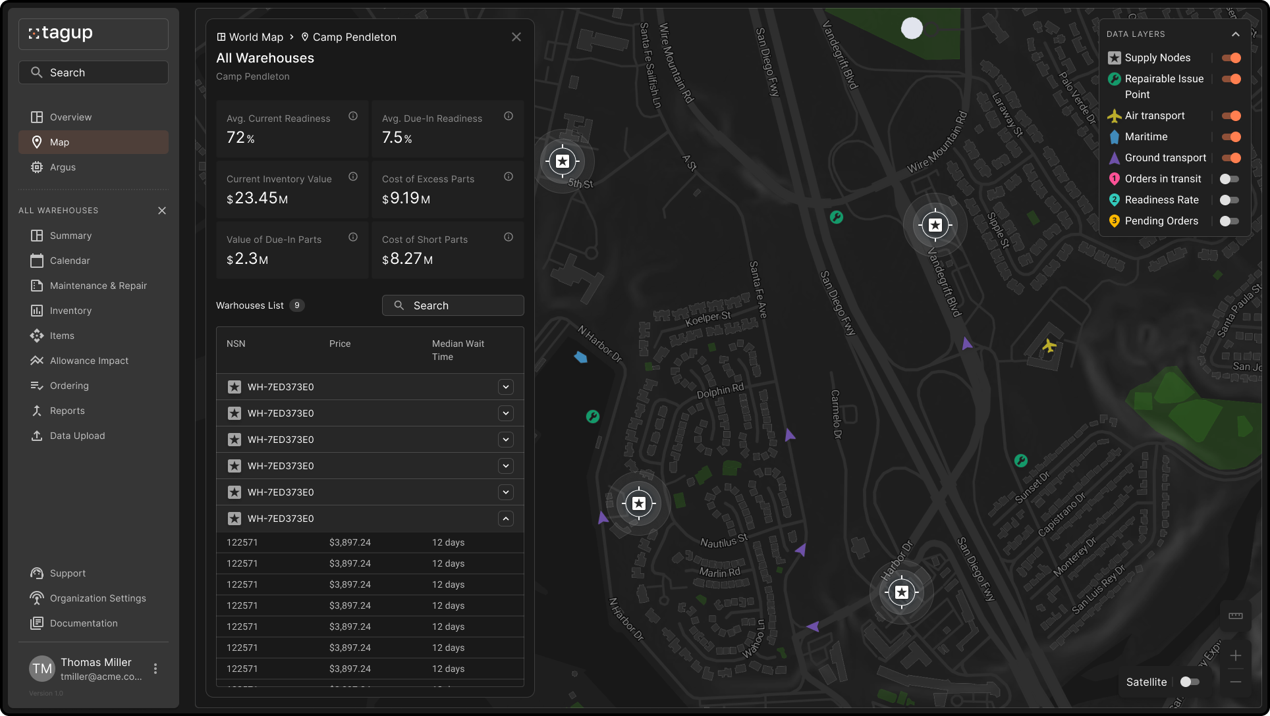1270x716 pixels.
Task: Enable the Orders in transit layer
Action: [1229, 179]
